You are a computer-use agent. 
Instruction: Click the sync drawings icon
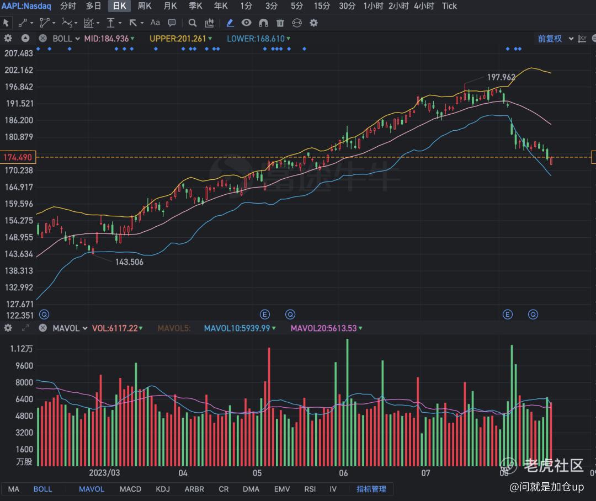click(297, 23)
